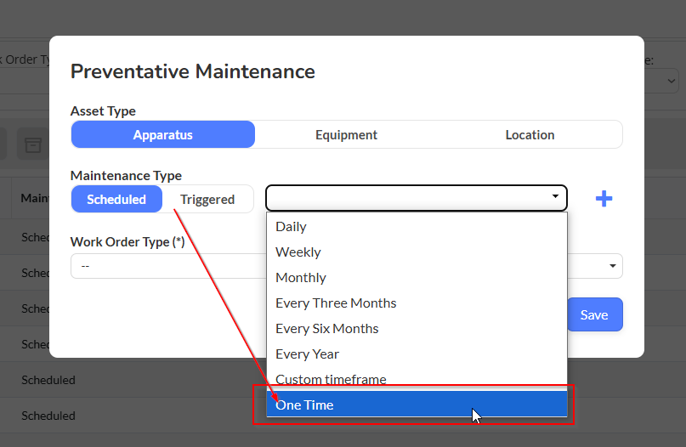Select the One Time option
This screenshot has width=686, height=447.
pos(417,405)
